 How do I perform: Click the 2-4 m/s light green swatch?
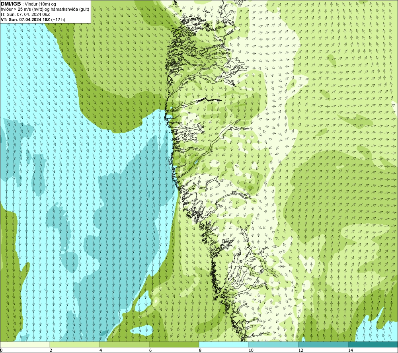pos(75,344)
